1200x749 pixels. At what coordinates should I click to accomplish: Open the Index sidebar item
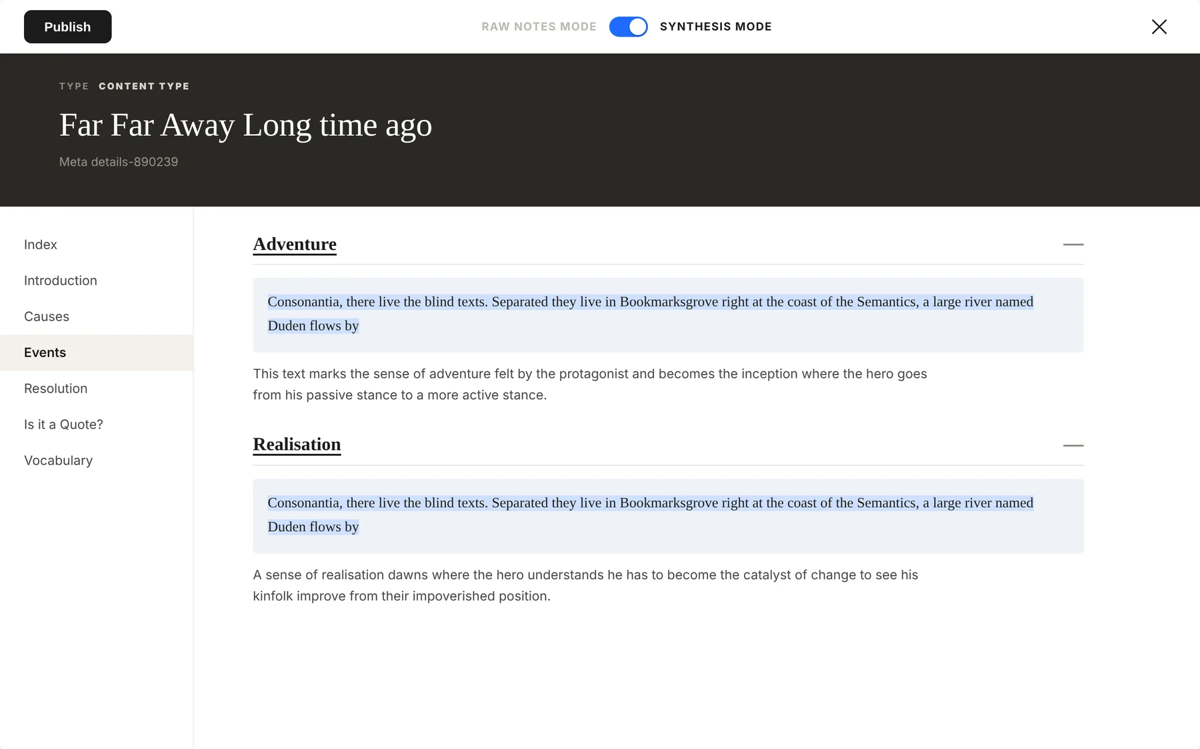tap(97, 245)
